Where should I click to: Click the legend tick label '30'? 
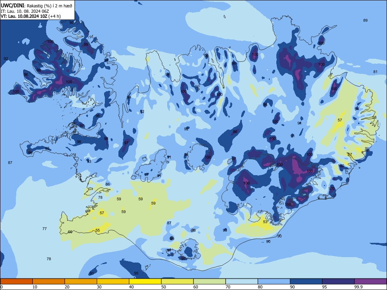click(x=99, y=287)
